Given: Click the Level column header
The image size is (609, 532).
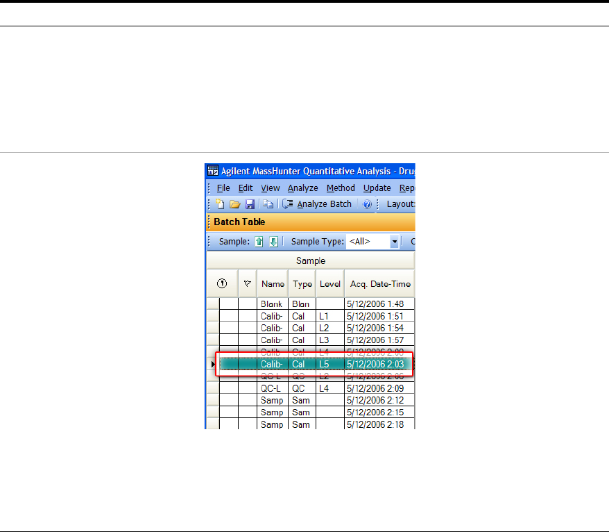Looking at the screenshot, I should (330, 283).
